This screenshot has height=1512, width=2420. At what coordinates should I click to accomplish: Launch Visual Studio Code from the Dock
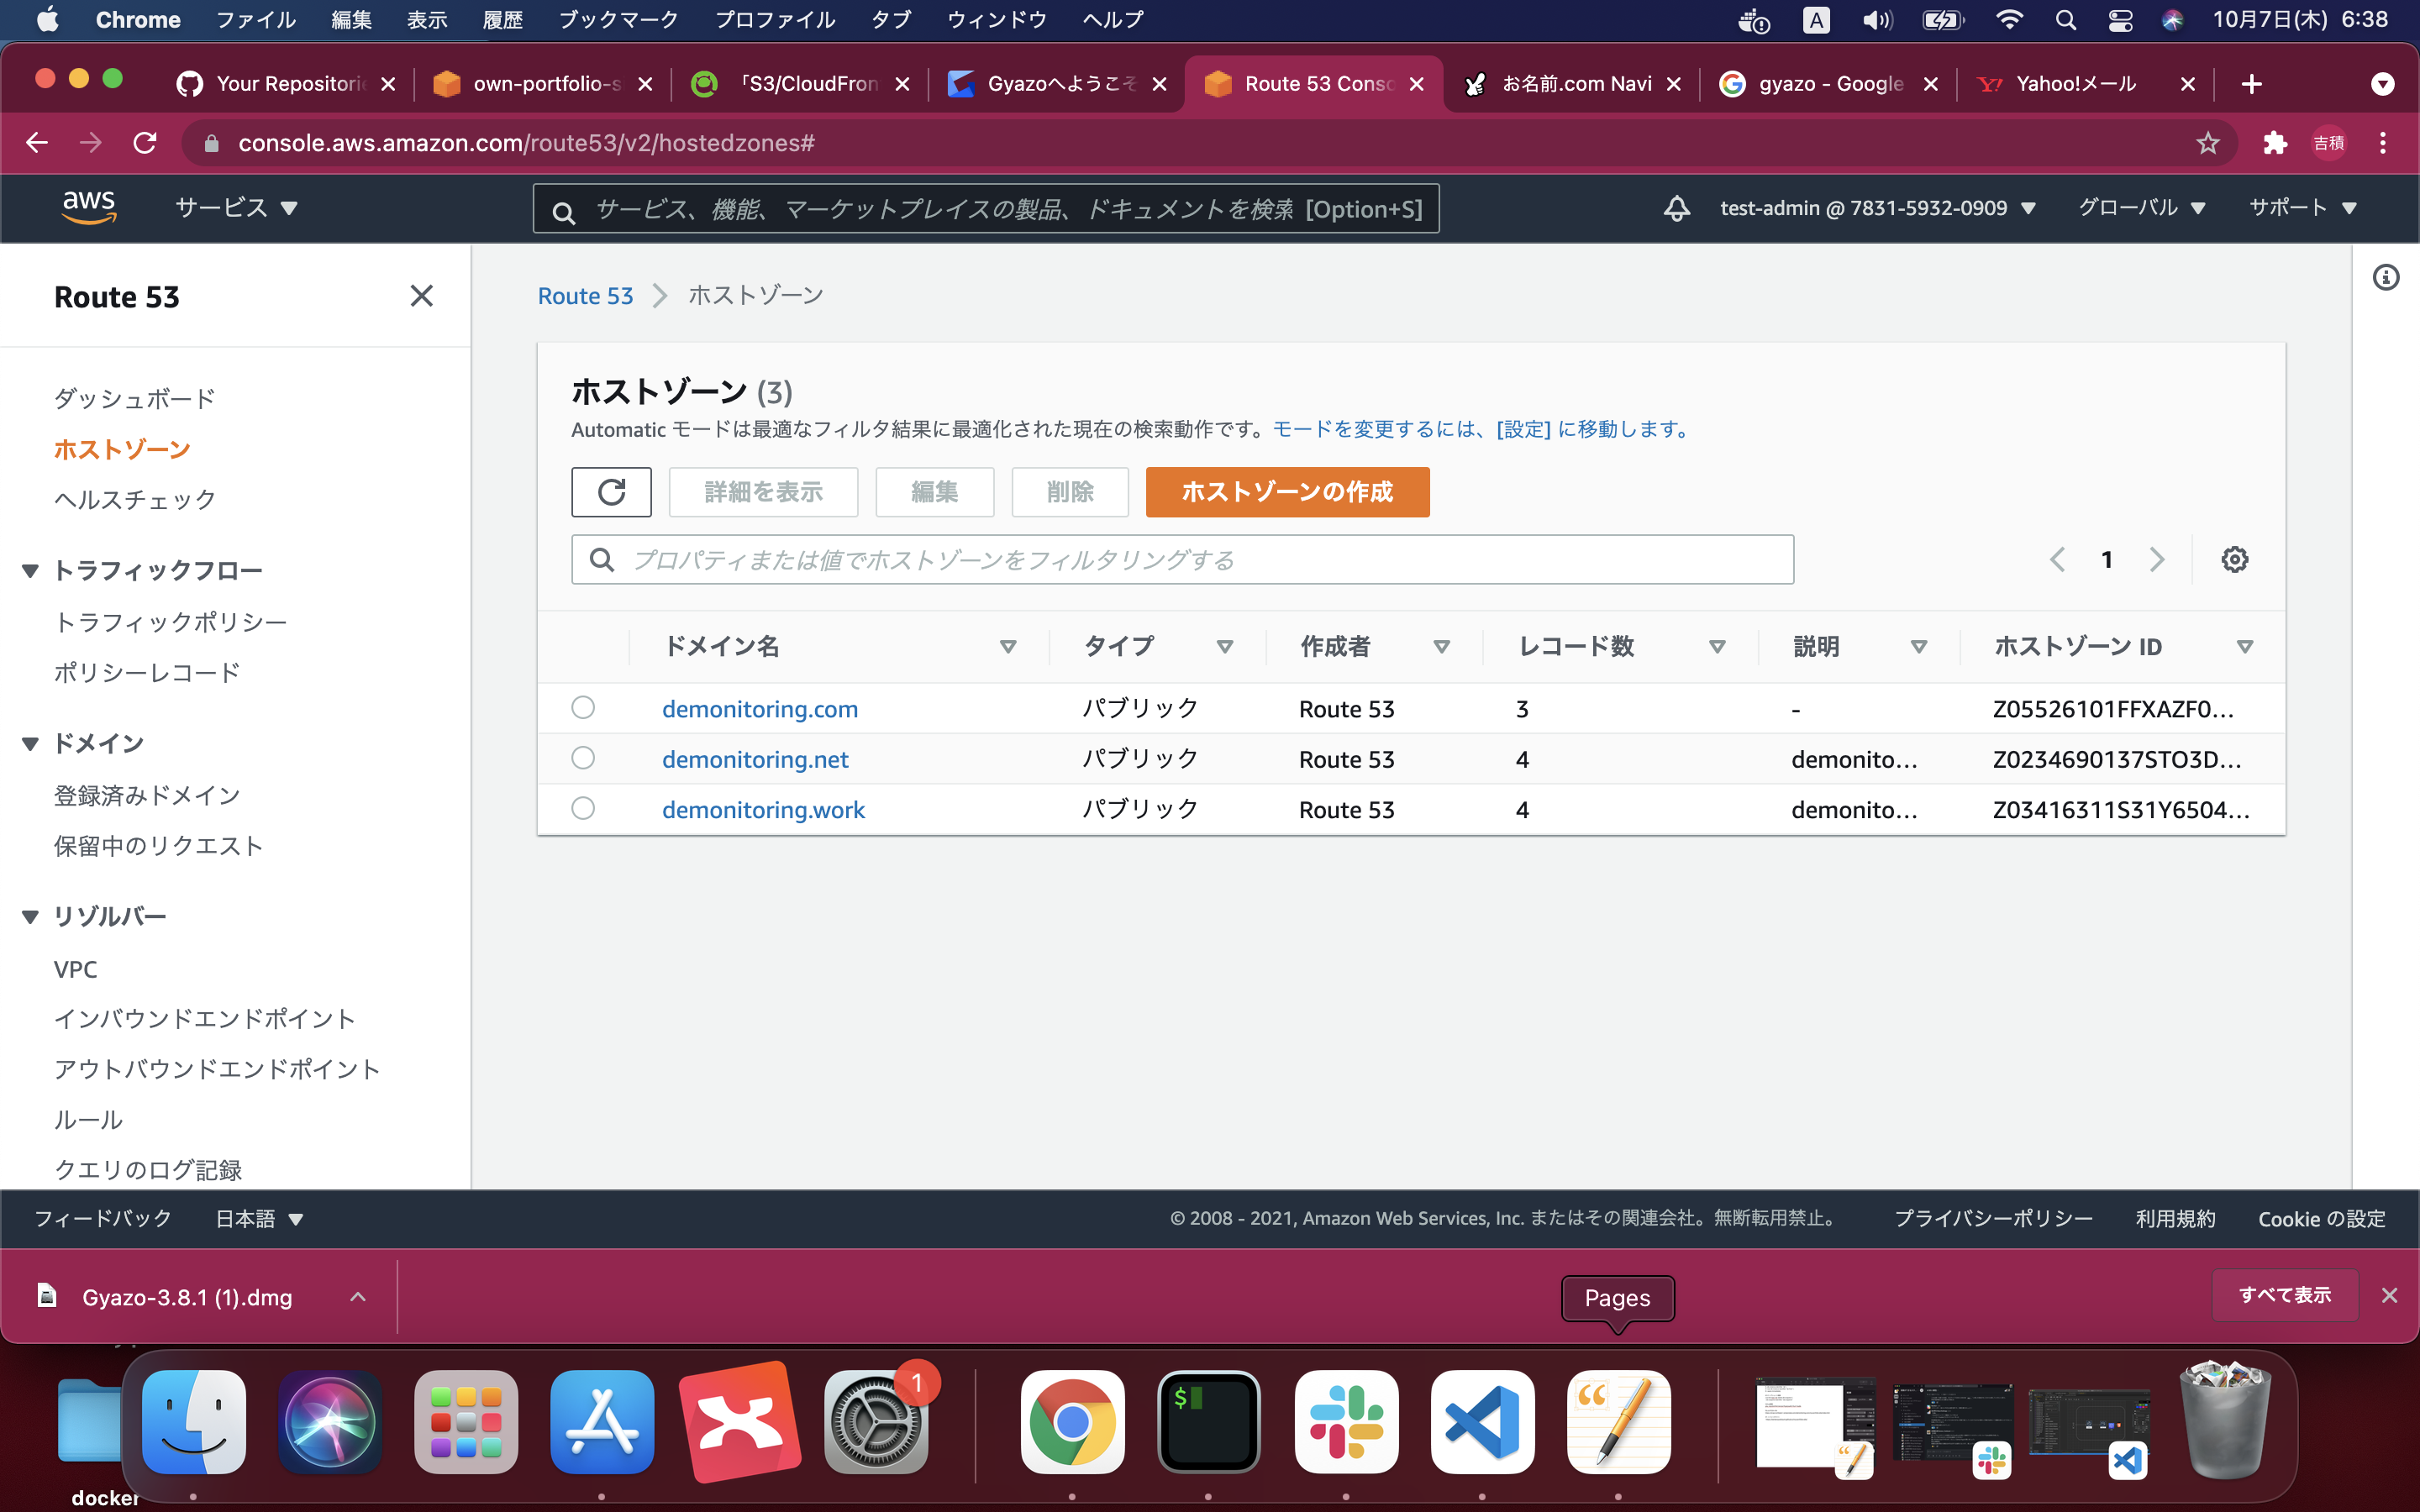(x=1481, y=1421)
